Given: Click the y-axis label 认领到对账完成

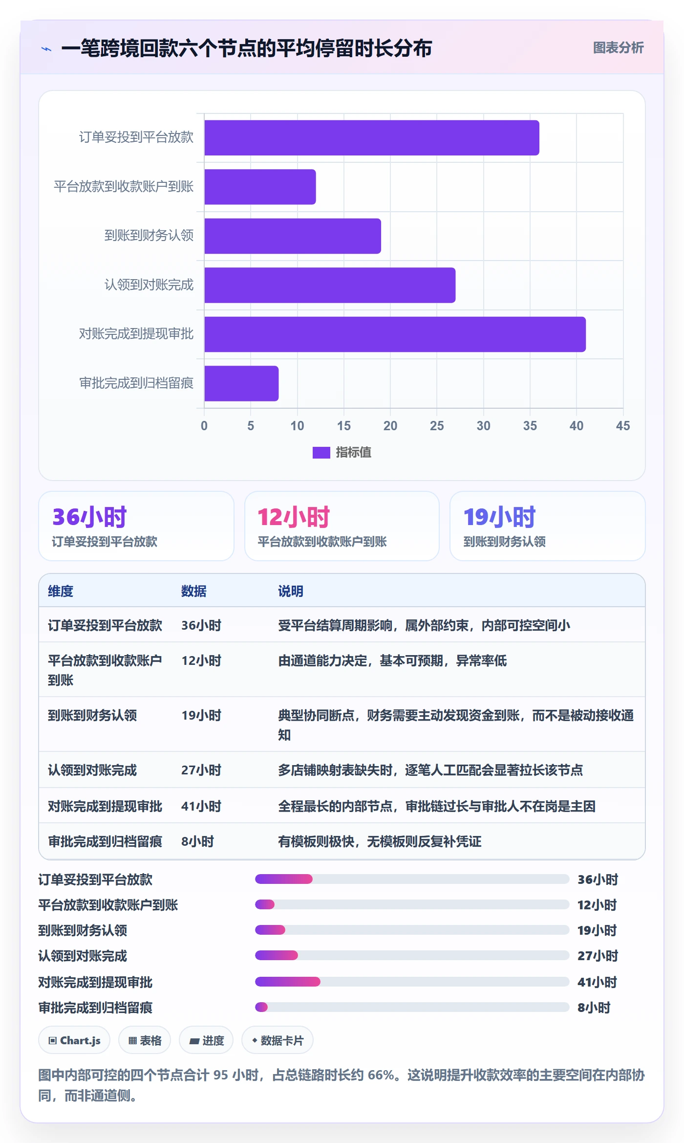Looking at the screenshot, I should (149, 285).
